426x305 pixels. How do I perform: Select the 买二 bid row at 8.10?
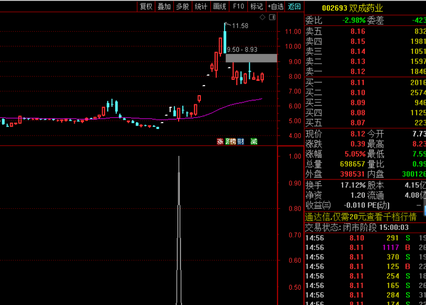click(x=365, y=93)
